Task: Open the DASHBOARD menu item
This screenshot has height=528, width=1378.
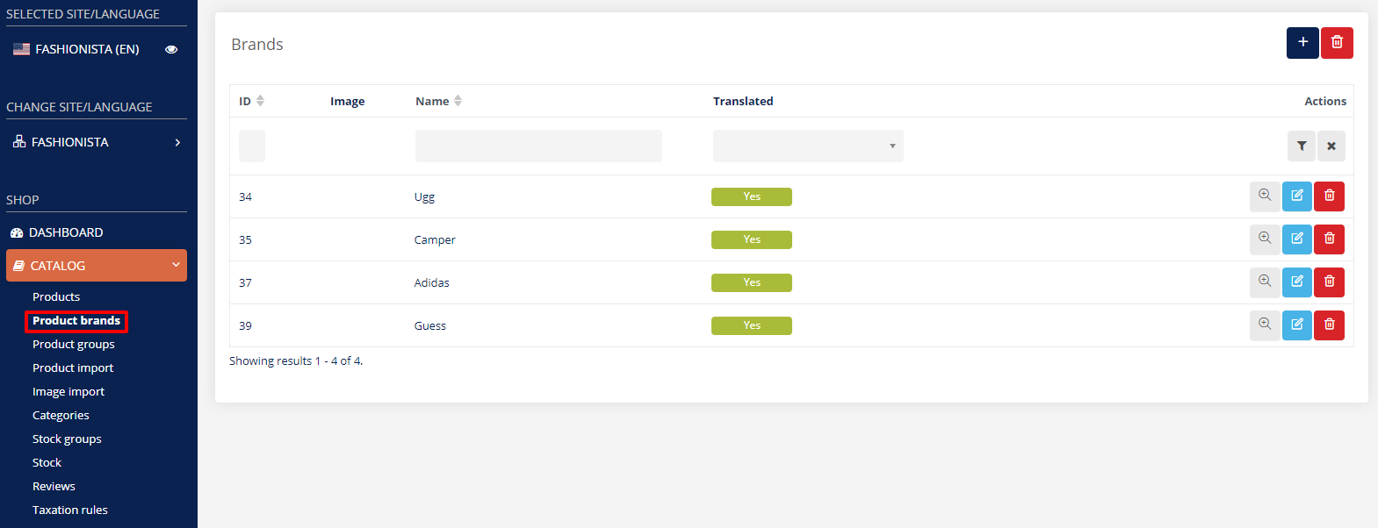Action: click(66, 232)
